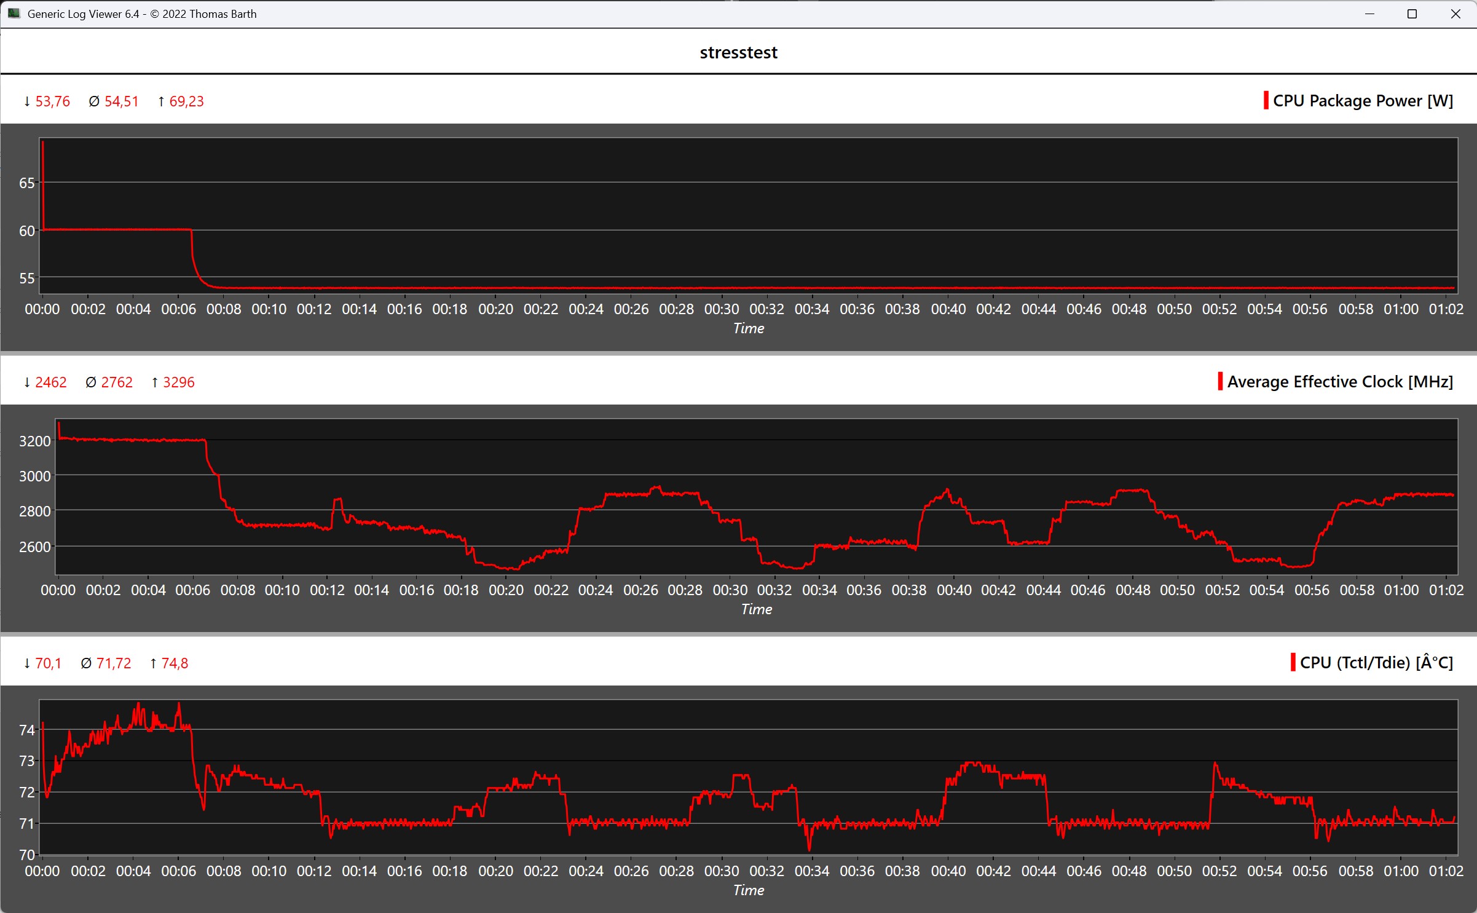Image resolution: width=1477 pixels, height=913 pixels.
Task: Click the 00:30 tick on power chart
Action: 722,309
